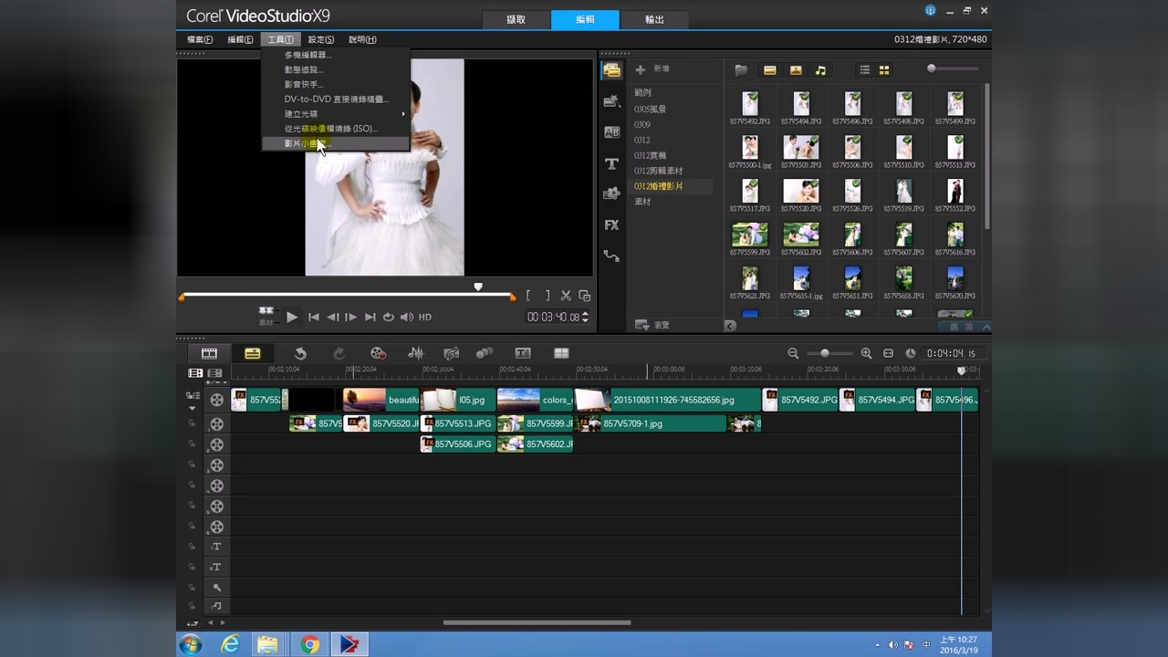Screen dimensions: 1168x657
Task: Switch library to list view
Action: (865, 70)
